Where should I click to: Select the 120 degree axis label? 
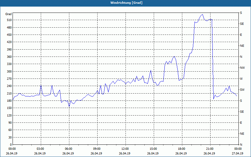9,115
